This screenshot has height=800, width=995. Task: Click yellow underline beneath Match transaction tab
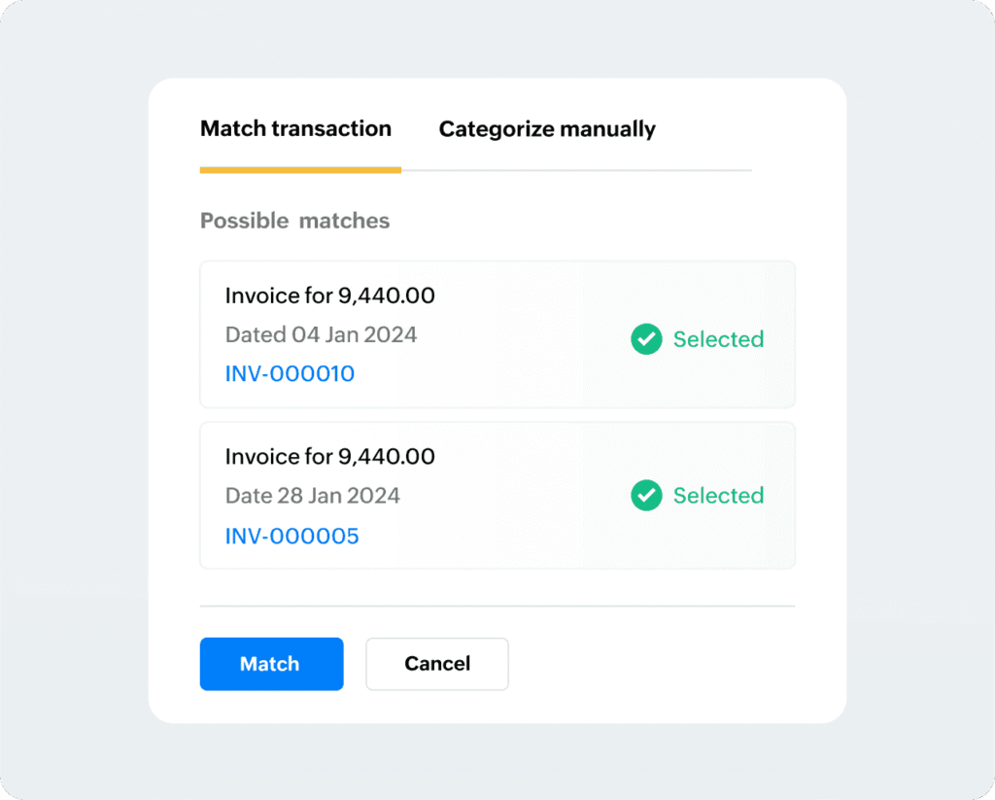click(300, 170)
